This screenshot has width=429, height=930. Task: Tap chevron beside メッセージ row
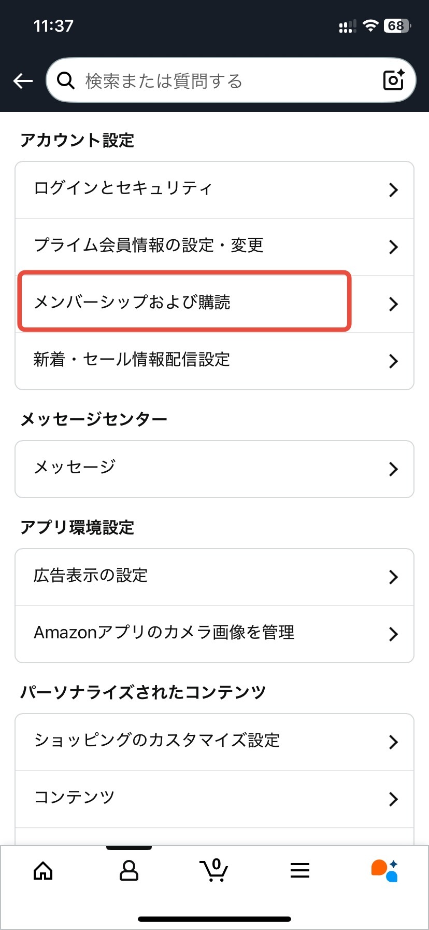(x=393, y=469)
